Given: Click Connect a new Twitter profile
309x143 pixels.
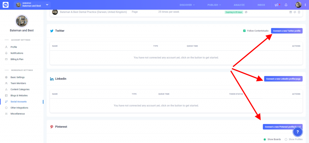Looking at the screenshot, I should (287, 31).
